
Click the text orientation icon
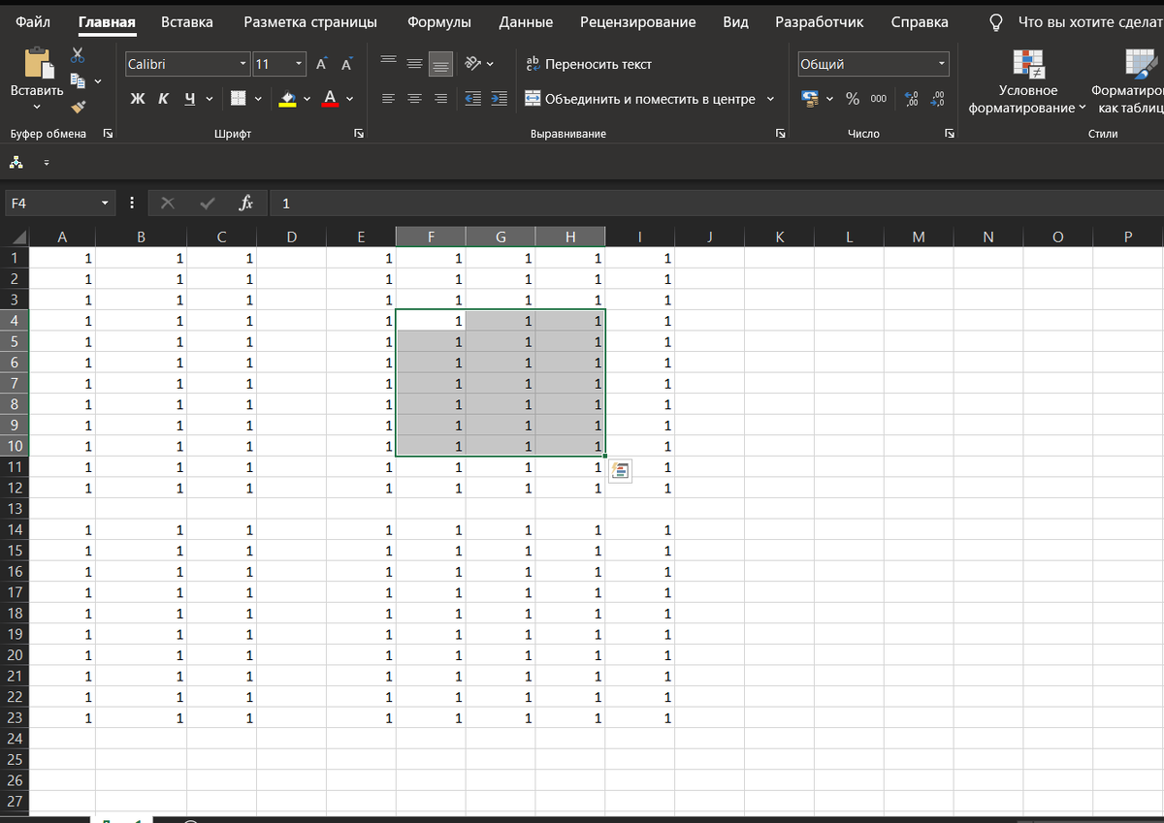472,64
